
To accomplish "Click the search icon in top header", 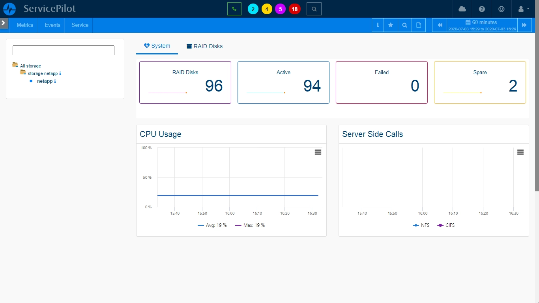I will tap(314, 9).
